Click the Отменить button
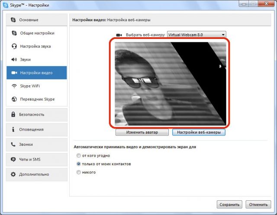 [x=258, y=205]
